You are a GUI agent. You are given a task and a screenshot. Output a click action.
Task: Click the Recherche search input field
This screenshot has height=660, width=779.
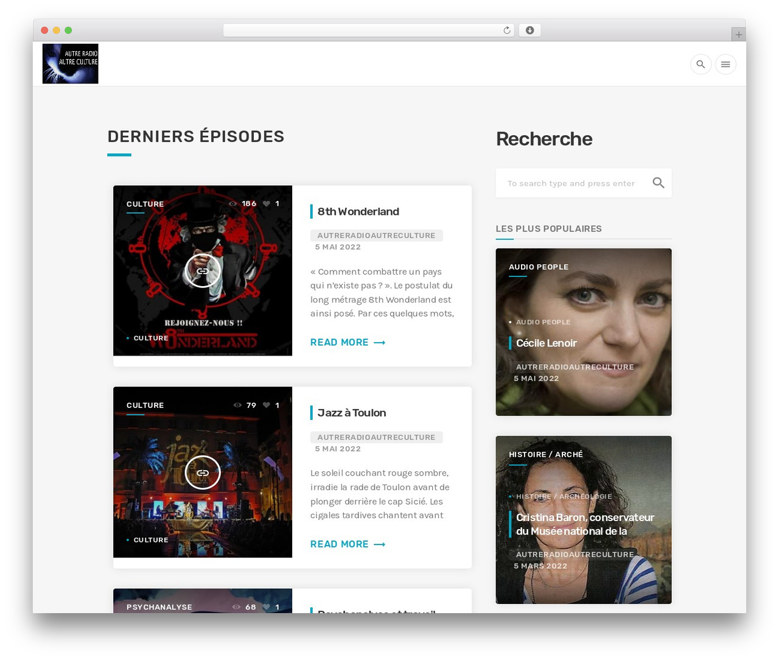point(584,183)
